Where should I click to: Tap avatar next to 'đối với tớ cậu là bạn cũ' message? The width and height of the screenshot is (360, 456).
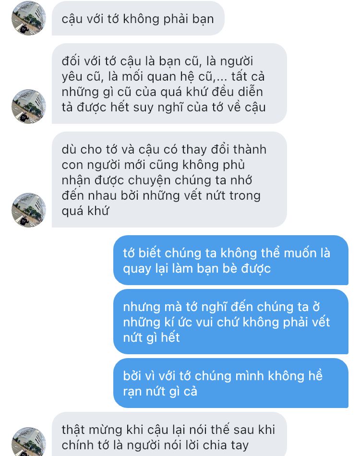(x=28, y=107)
